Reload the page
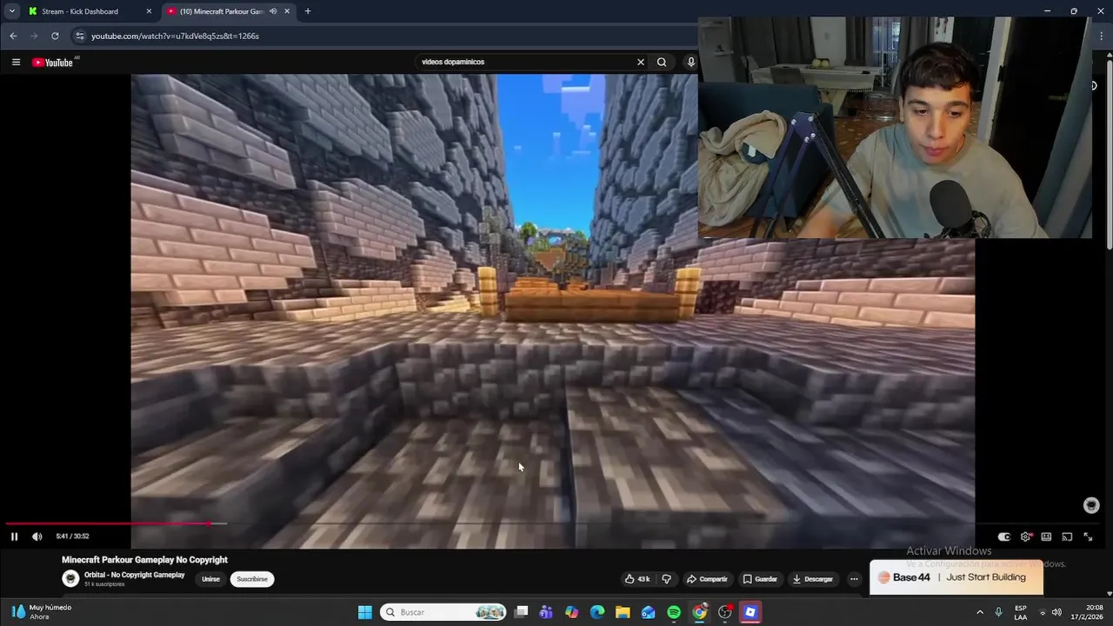Screen dimensions: 1113x626 55,36
